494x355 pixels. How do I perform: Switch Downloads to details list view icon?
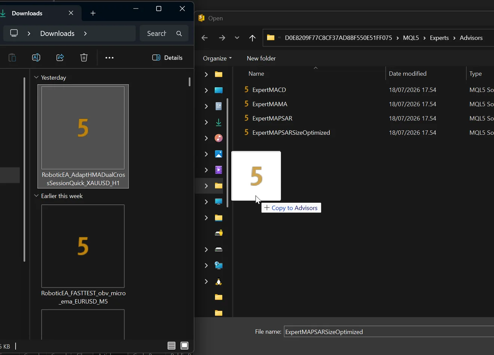171,346
